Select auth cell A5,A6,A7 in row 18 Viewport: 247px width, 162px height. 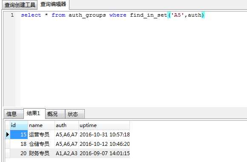coord(66,144)
